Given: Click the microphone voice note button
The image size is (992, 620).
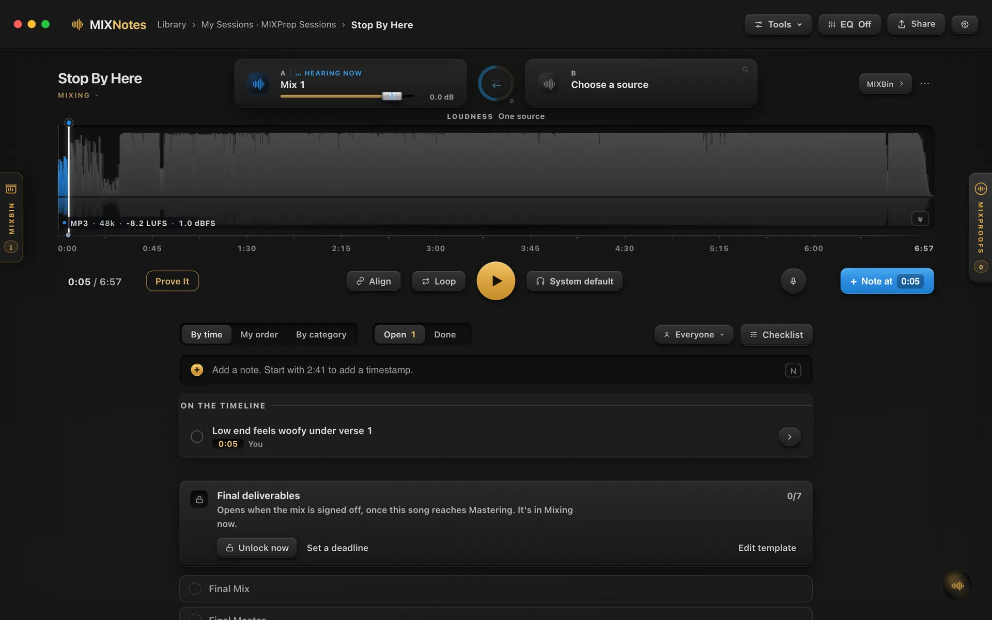Looking at the screenshot, I should click(793, 281).
